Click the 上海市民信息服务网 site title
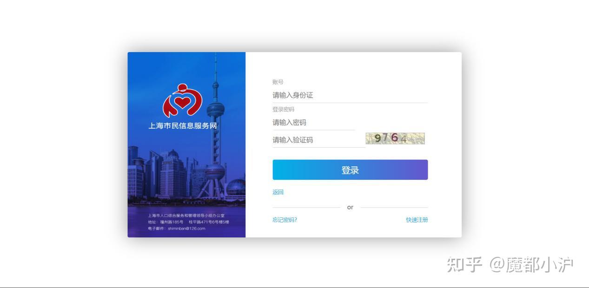 (x=183, y=125)
